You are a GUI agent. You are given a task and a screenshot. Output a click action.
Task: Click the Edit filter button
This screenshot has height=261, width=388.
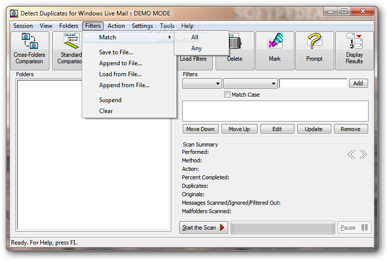click(277, 129)
